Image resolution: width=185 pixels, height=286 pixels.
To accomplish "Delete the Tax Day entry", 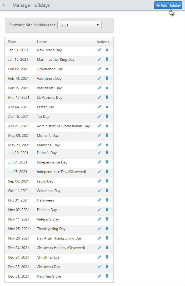I will click(x=107, y=116).
